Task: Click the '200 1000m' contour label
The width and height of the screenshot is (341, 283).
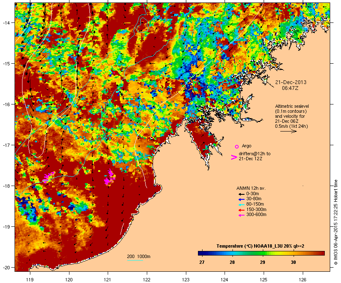Action: tap(138, 256)
